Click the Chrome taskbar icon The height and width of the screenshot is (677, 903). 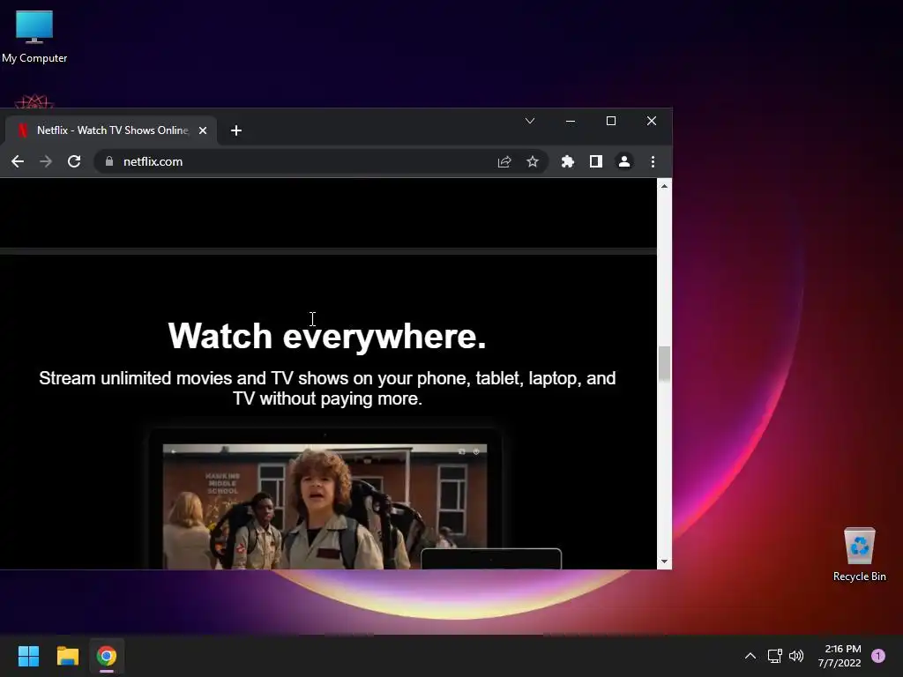point(107,656)
